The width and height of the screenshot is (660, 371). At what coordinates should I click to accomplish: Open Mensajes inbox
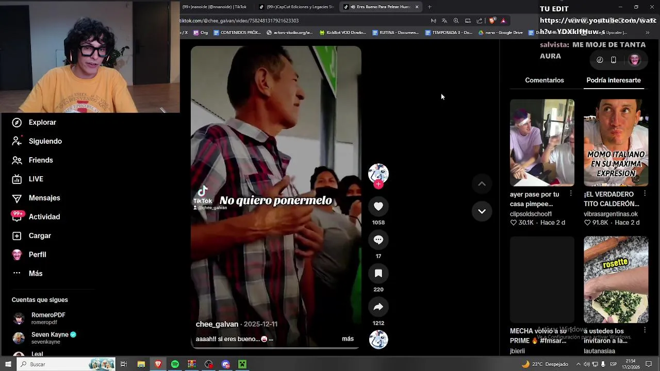[36, 198]
